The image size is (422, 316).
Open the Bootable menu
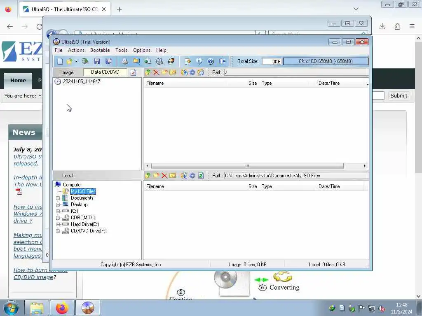(100, 50)
